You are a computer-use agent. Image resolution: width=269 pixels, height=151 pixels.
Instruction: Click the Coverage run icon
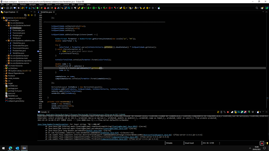[99, 8]
